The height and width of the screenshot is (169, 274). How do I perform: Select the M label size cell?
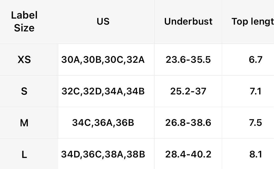click(24, 123)
